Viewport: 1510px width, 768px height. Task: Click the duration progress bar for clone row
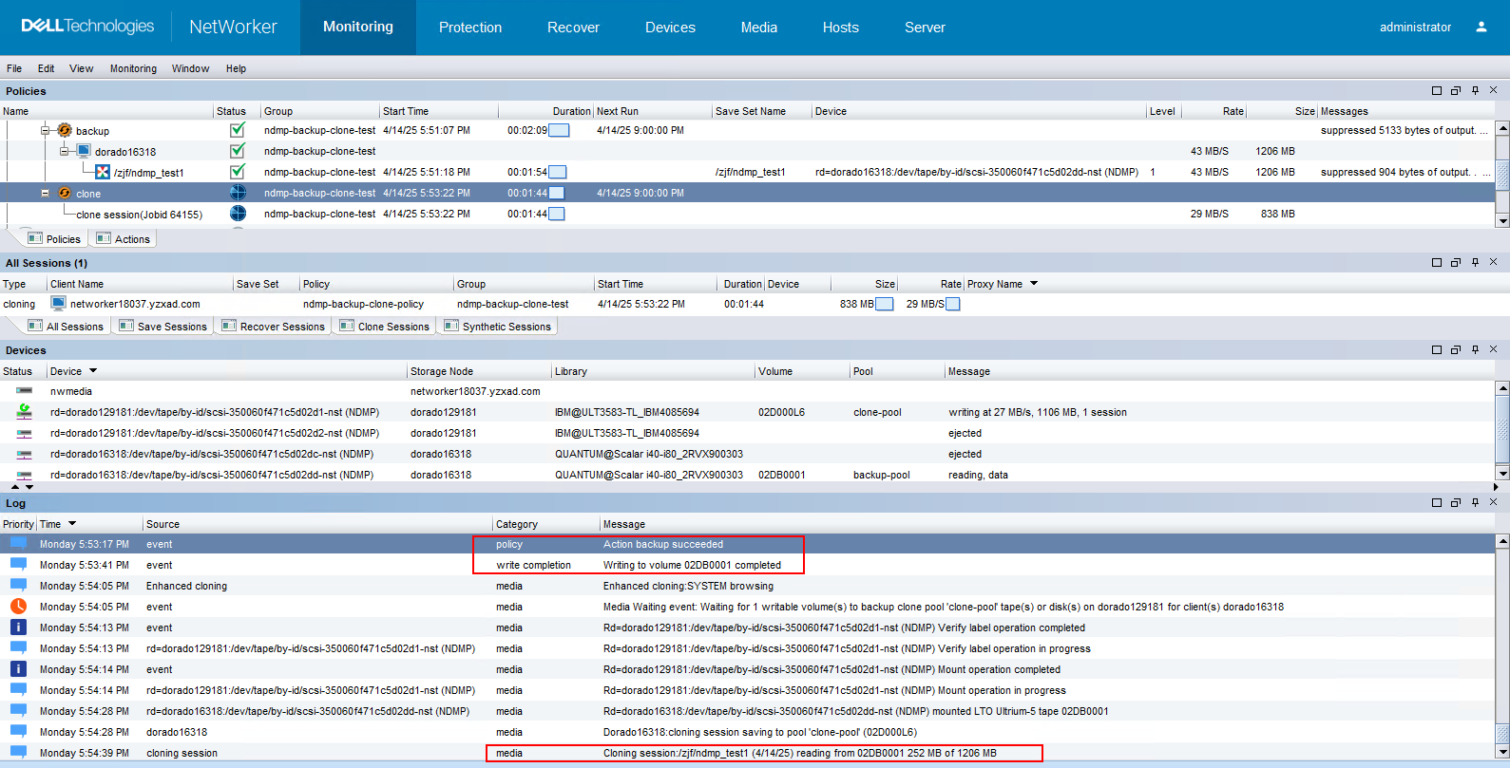tap(557, 193)
